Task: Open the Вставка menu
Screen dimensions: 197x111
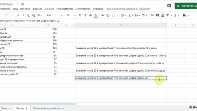Action: pyautogui.click(x=25, y=9)
